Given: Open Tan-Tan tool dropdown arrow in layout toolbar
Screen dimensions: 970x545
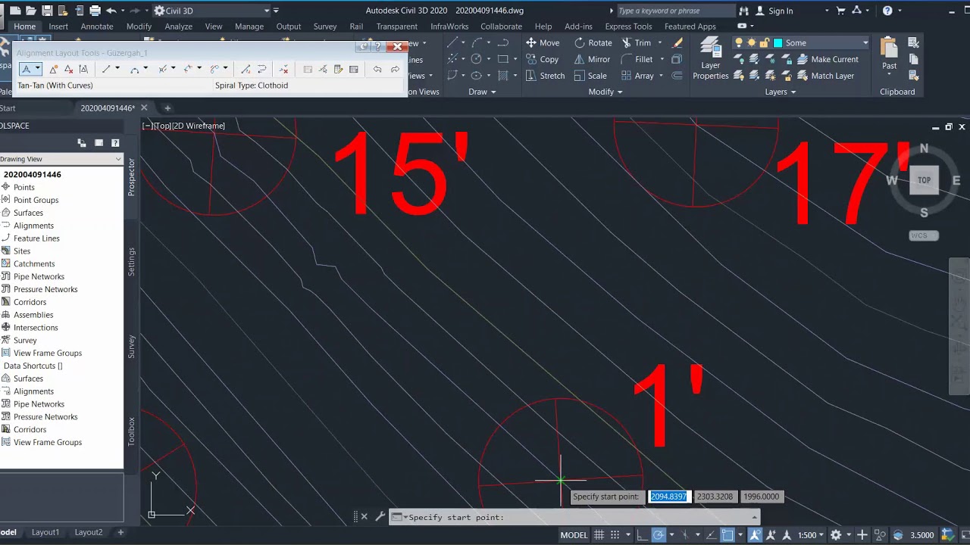Looking at the screenshot, I should point(38,70).
